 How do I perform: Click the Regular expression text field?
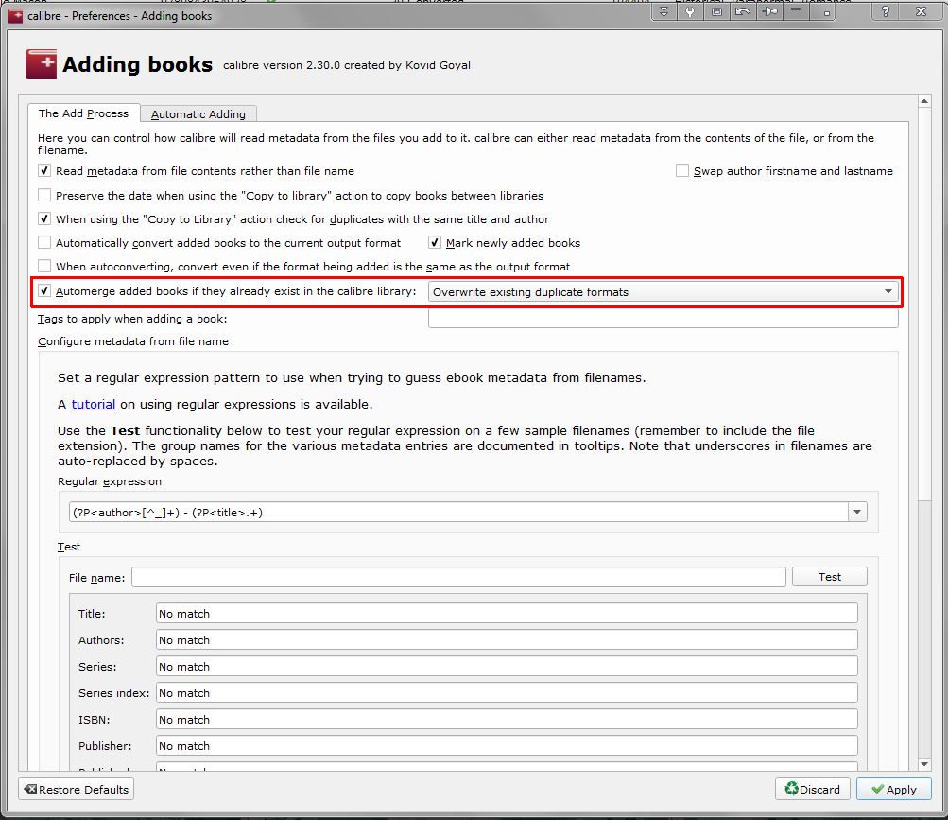coord(458,512)
